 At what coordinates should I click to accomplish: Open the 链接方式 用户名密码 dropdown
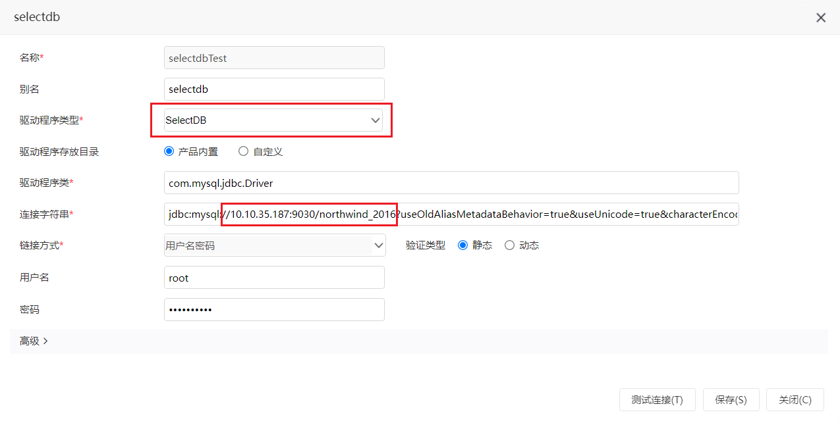pyautogui.click(x=274, y=245)
